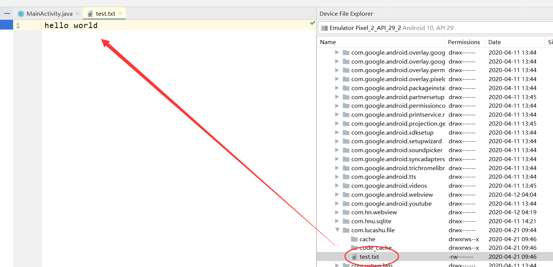Select com.google.android.setupwizard row name
Screen dimensions: 553x267
(x=397, y=141)
